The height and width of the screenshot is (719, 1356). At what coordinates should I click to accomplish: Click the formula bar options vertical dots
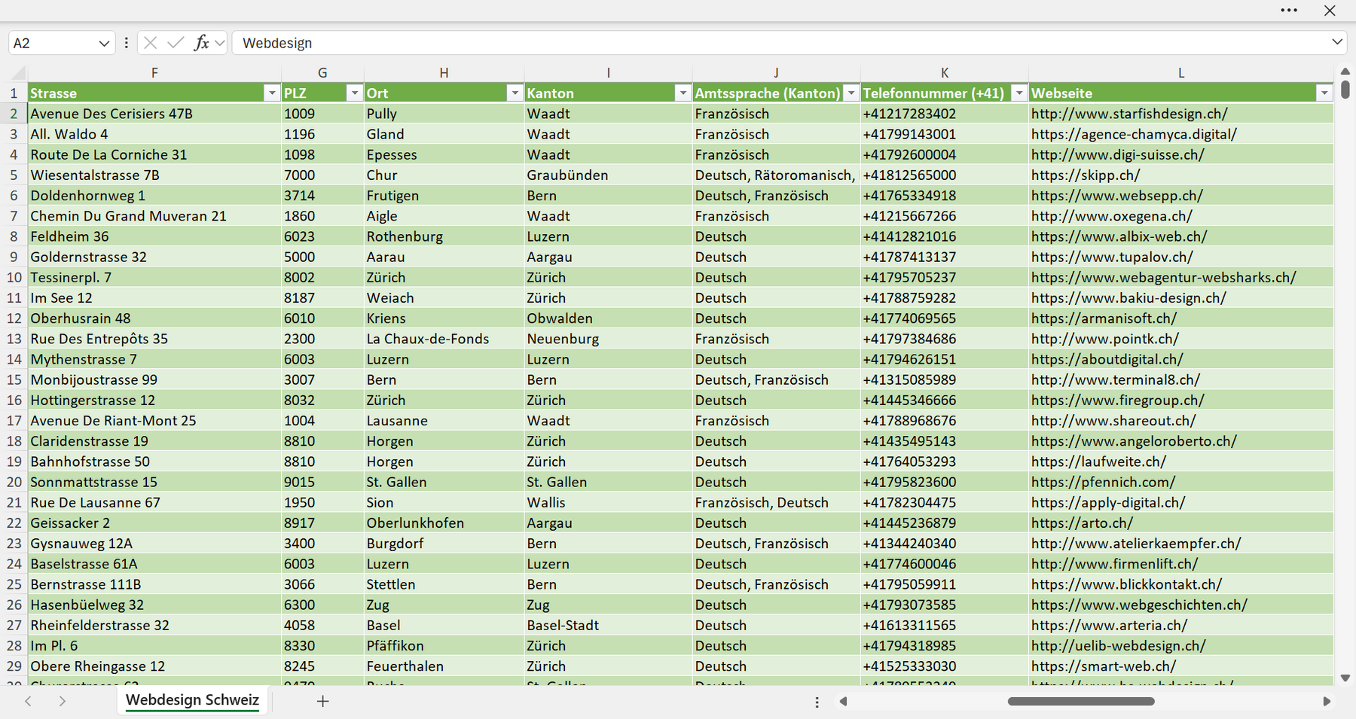click(126, 43)
